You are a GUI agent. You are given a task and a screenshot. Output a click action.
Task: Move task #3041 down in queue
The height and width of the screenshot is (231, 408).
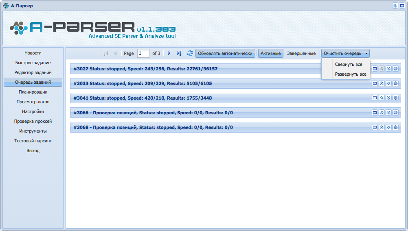388,98
